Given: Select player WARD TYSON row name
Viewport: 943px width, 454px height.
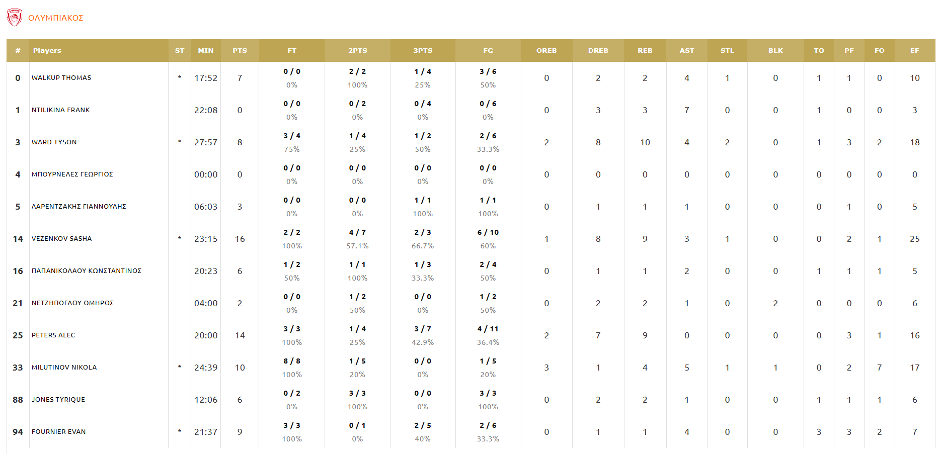Looking at the screenshot, I should 54,142.
